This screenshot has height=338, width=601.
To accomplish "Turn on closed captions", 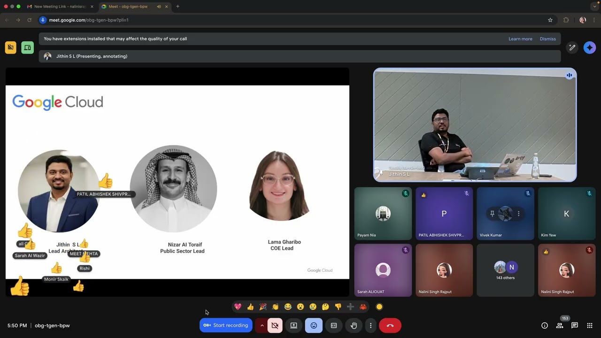I will [x=334, y=325].
